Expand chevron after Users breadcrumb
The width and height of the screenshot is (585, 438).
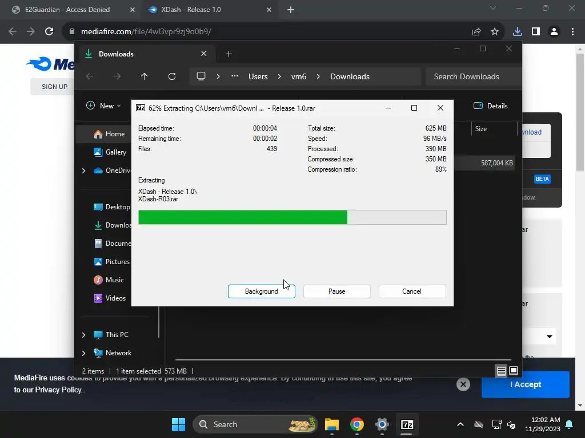pos(279,76)
